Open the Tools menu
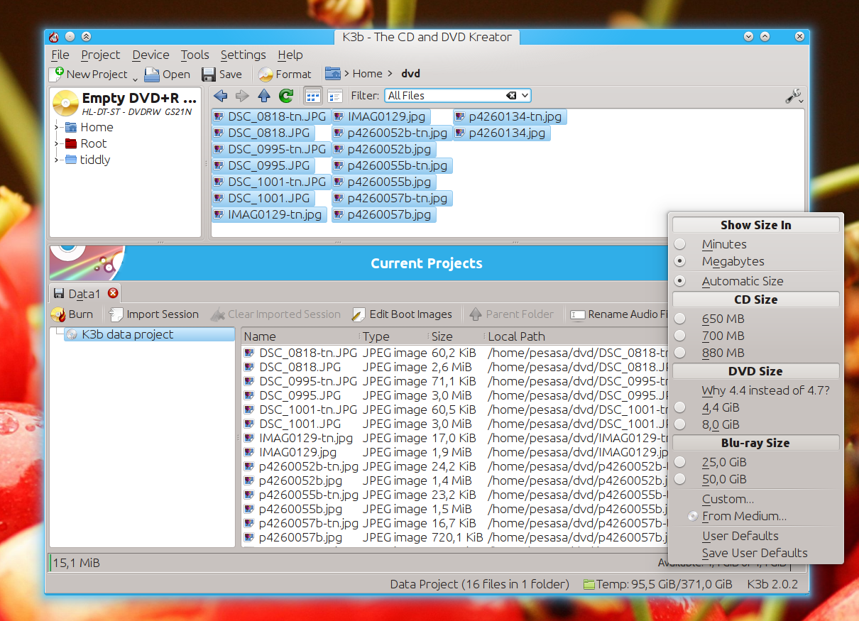This screenshot has height=621, width=859. coord(195,55)
